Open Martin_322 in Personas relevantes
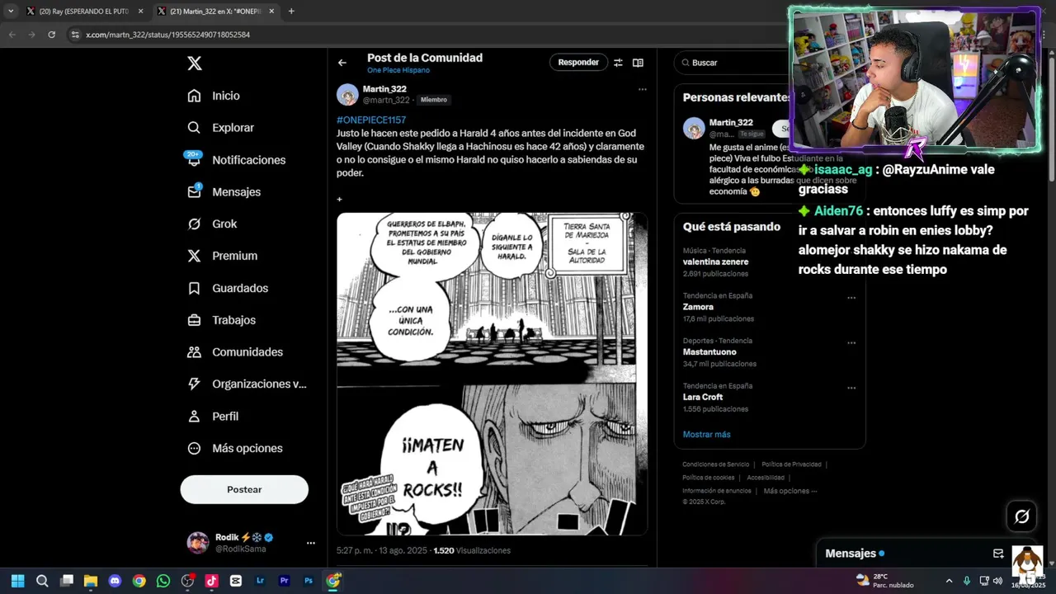Screen dimensions: 1056x594 click(731, 122)
